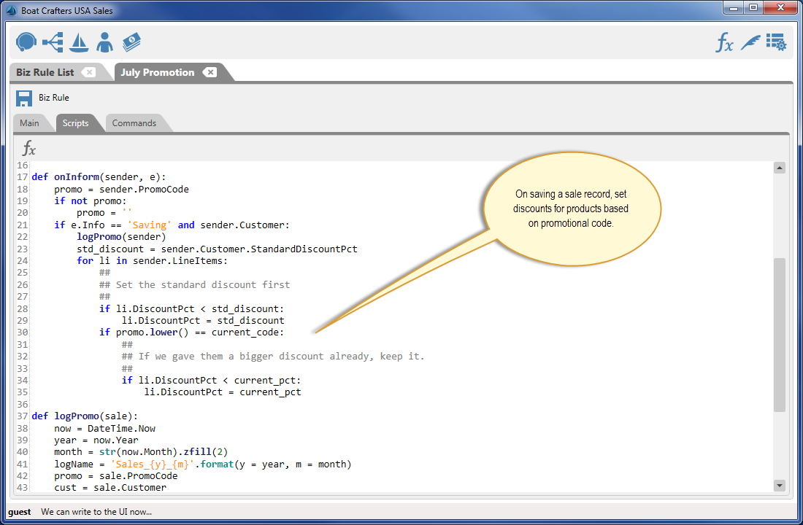803x525 pixels.
Task: Open the sailboat icon in the toolbar
Action: [79, 42]
